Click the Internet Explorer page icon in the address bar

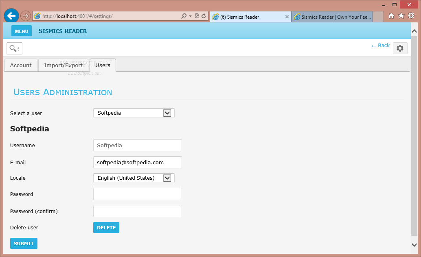(x=37, y=16)
